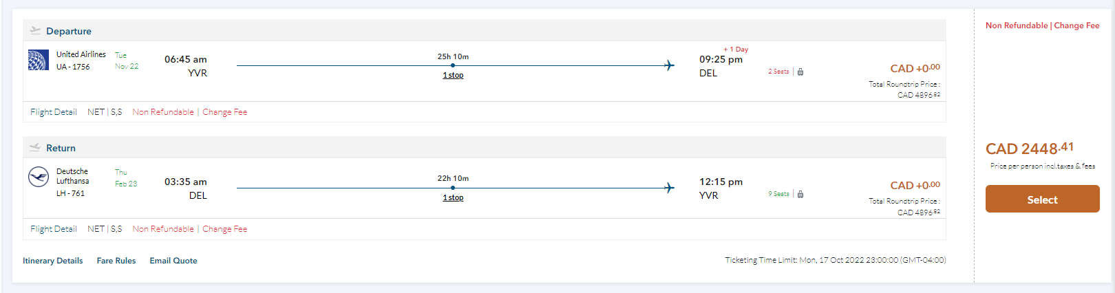Click airplane arrow icon on DEL–YVR route
The width and height of the screenshot is (1115, 293).
669,188
